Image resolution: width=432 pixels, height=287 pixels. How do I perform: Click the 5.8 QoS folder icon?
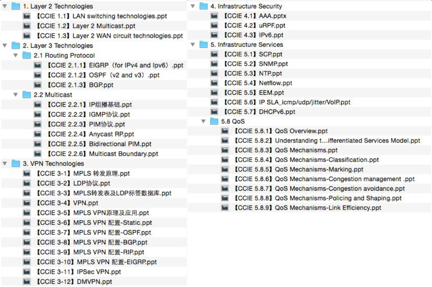pos(214,121)
